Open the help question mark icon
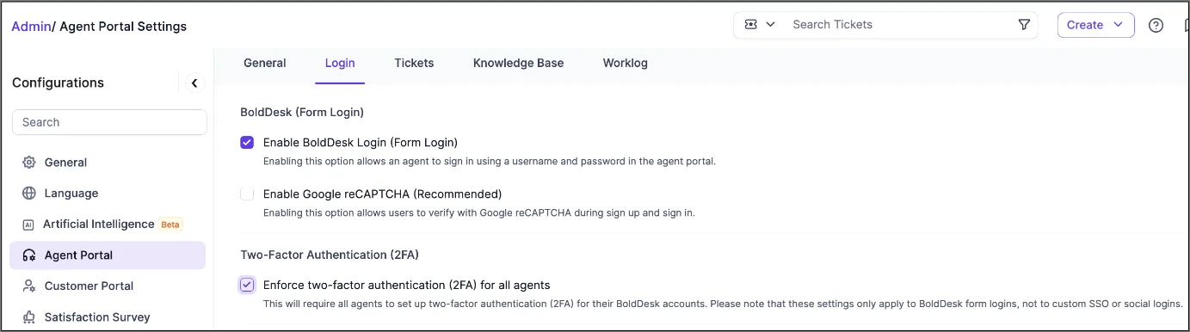 coord(1156,25)
